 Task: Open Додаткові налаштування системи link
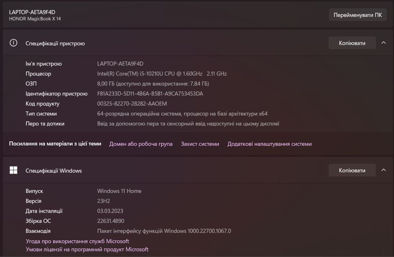click(x=270, y=144)
